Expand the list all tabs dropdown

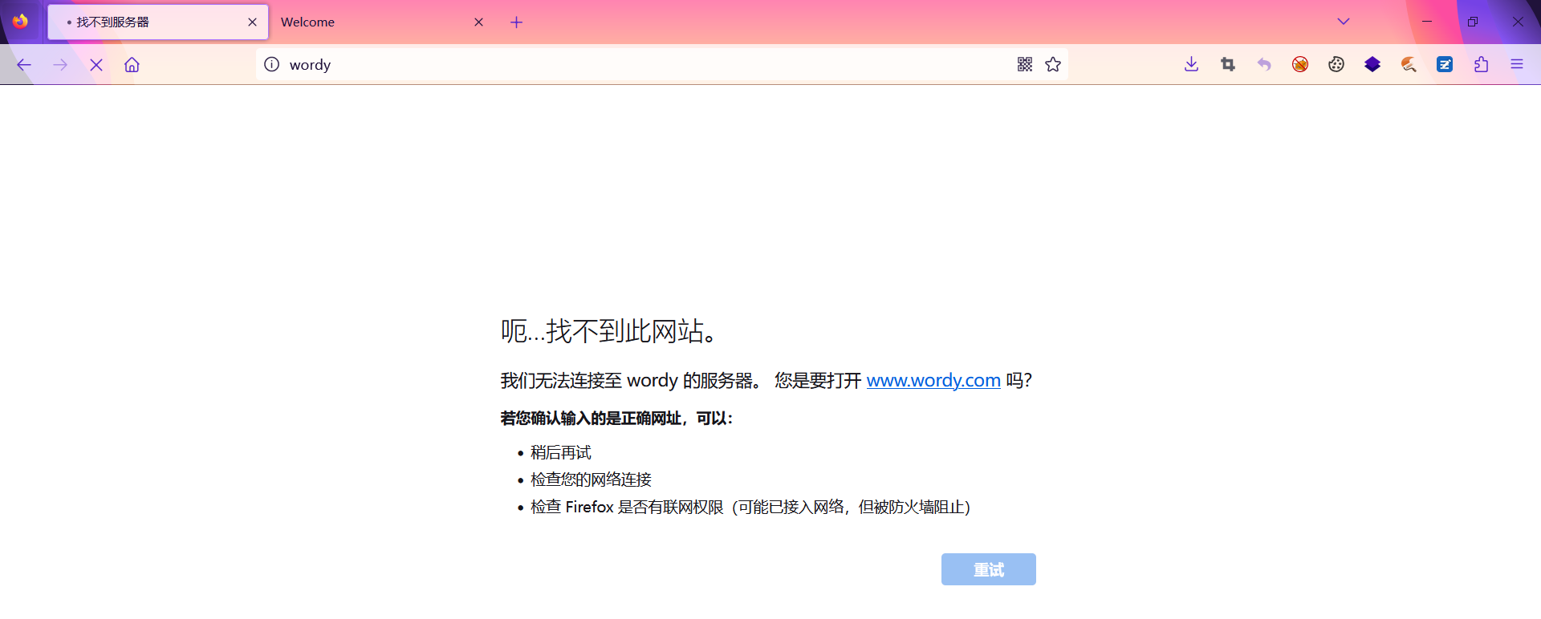pos(1344,22)
